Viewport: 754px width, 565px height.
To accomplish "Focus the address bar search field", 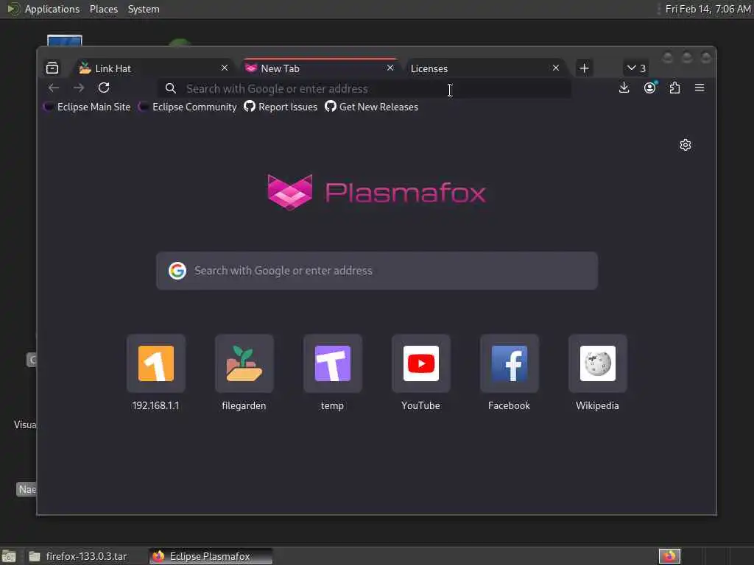I will tap(364, 88).
